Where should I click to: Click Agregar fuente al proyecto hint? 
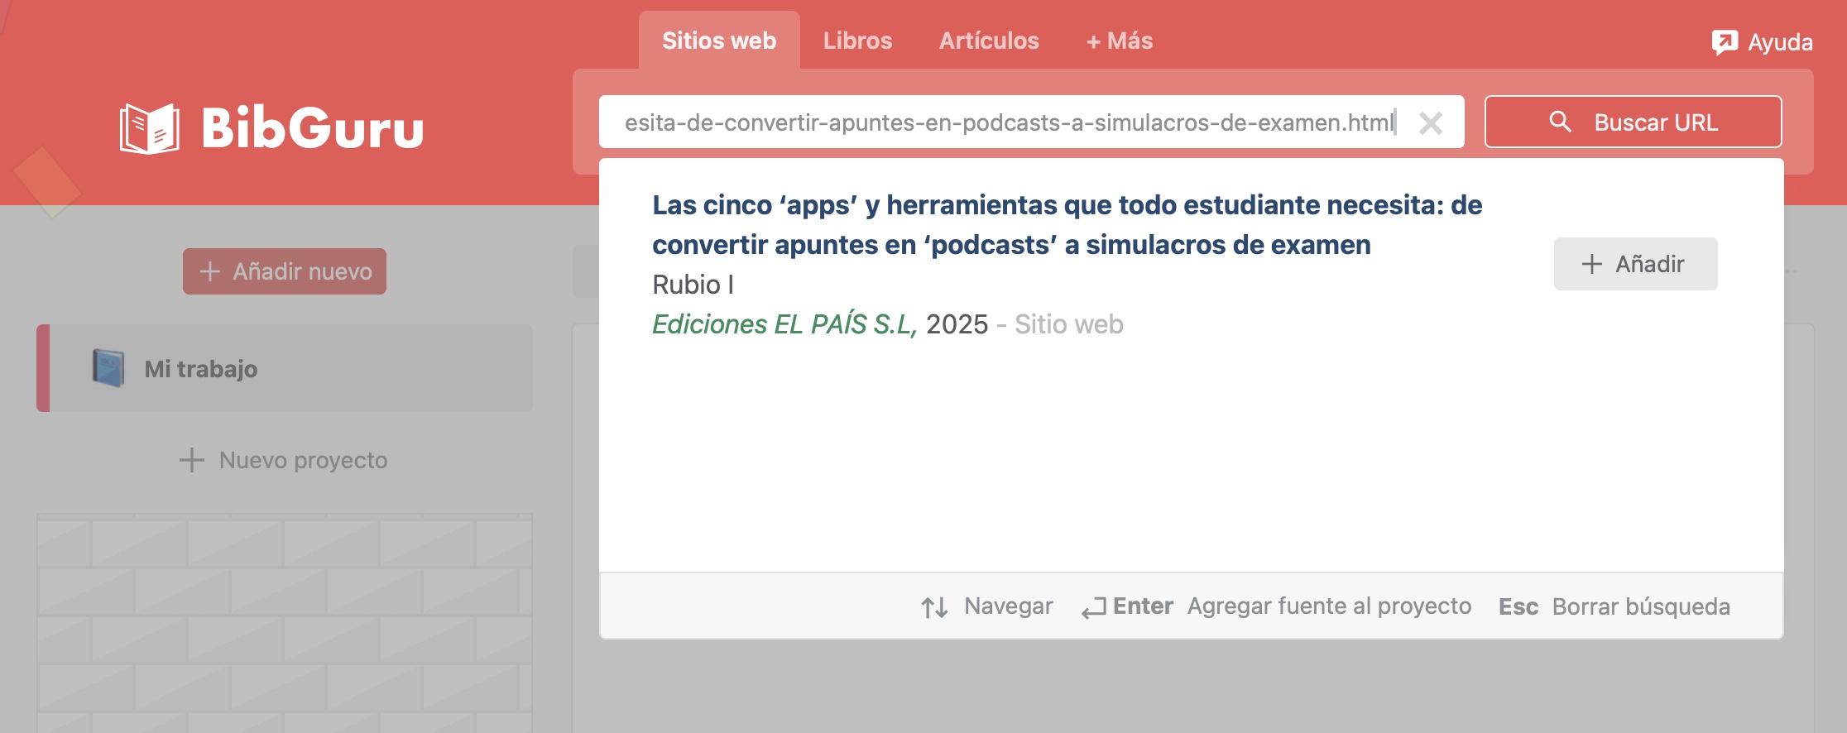click(1329, 606)
